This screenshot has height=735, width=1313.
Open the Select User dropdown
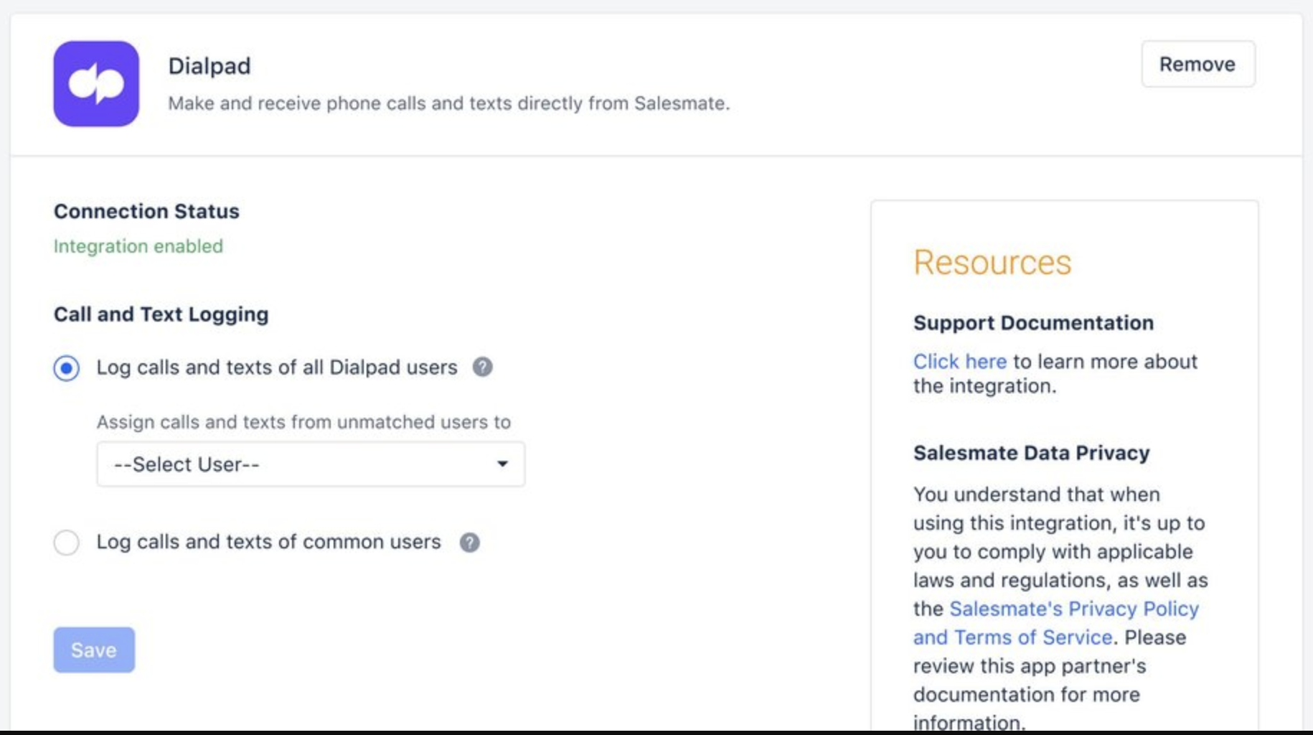point(311,464)
